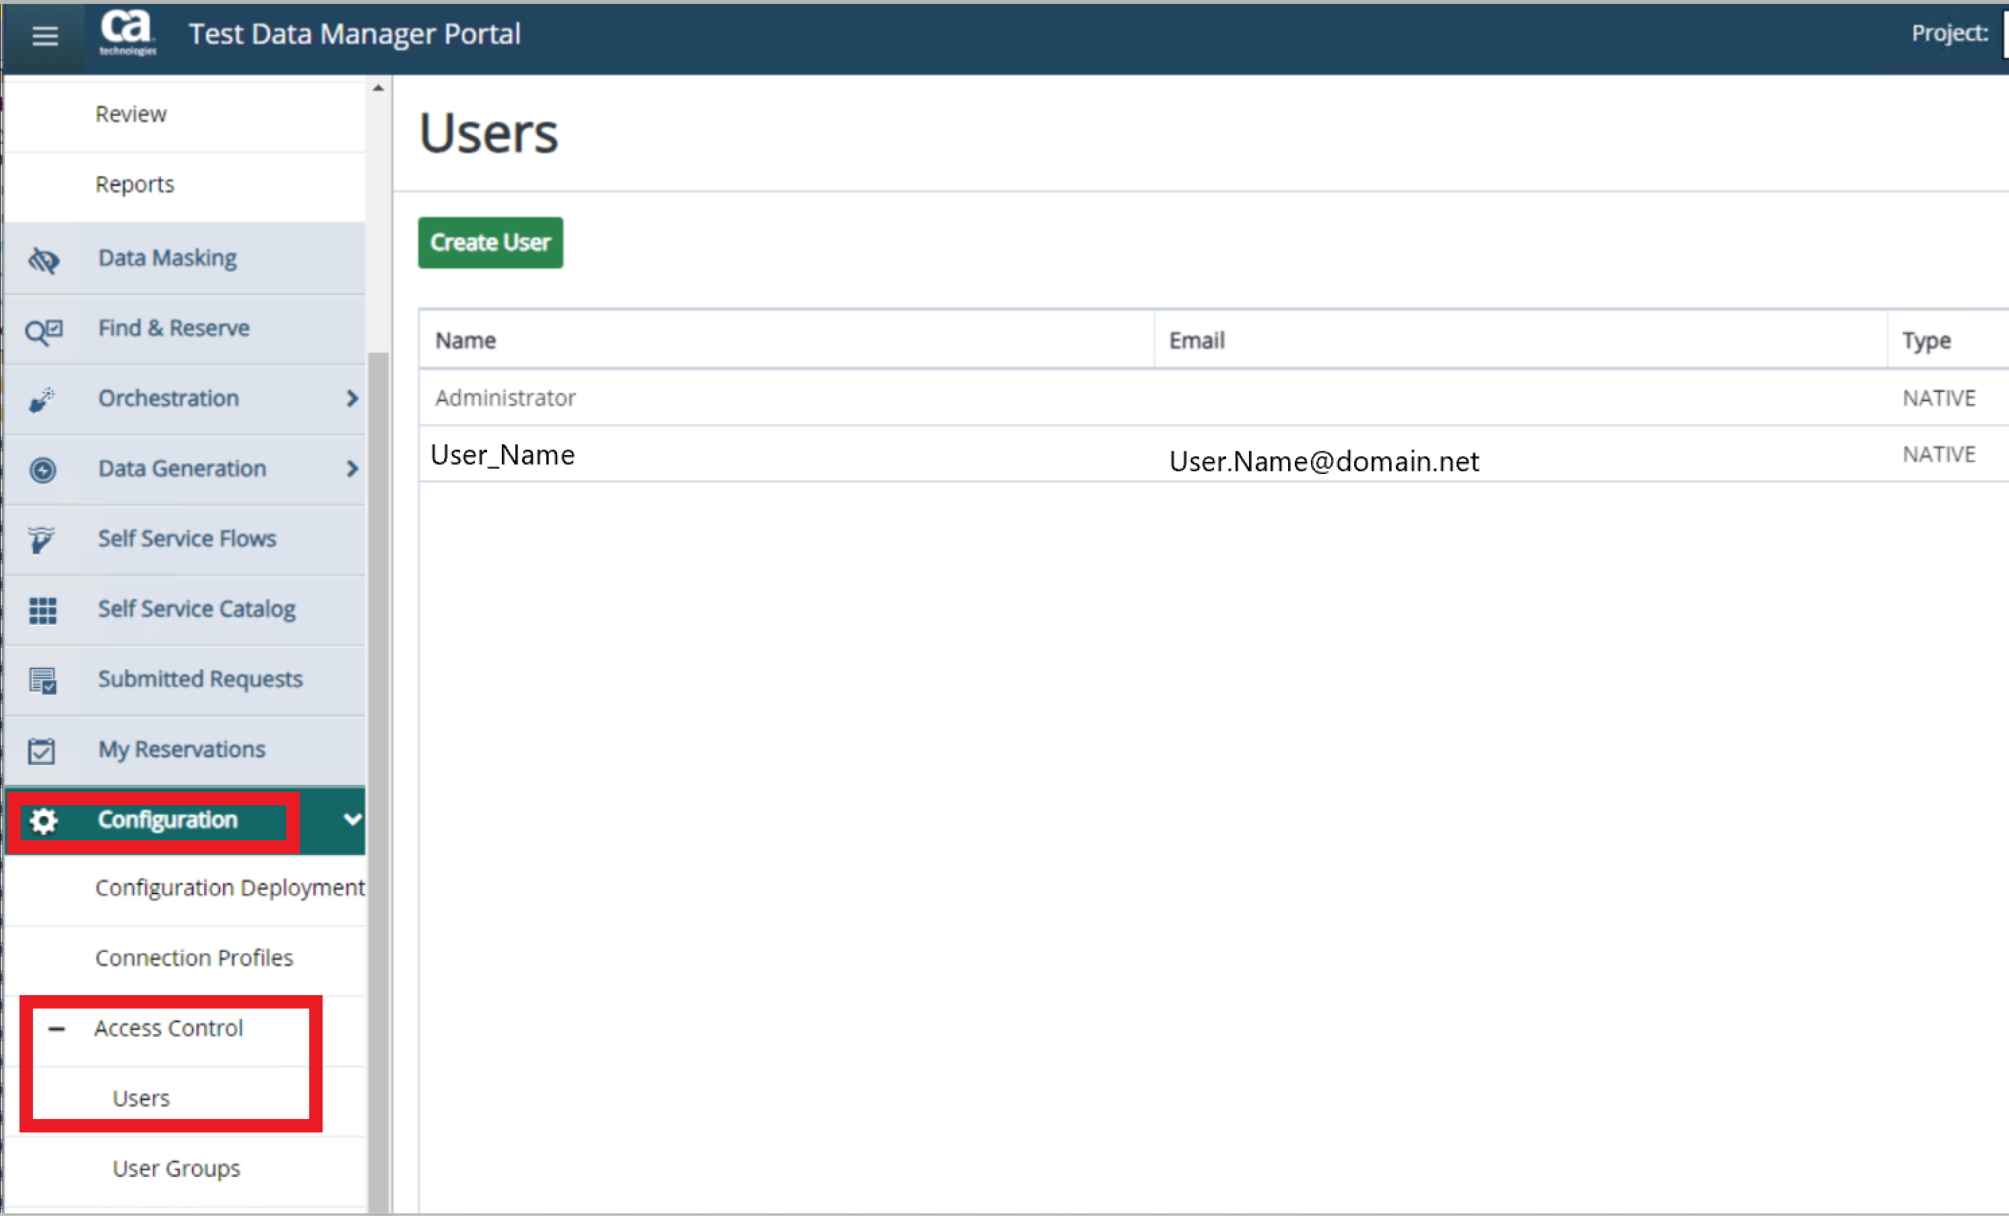This screenshot has width=2009, height=1216.
Task: Collapse the Configuration section chevron
Action: pyautogui.click(x=352, y=819)
